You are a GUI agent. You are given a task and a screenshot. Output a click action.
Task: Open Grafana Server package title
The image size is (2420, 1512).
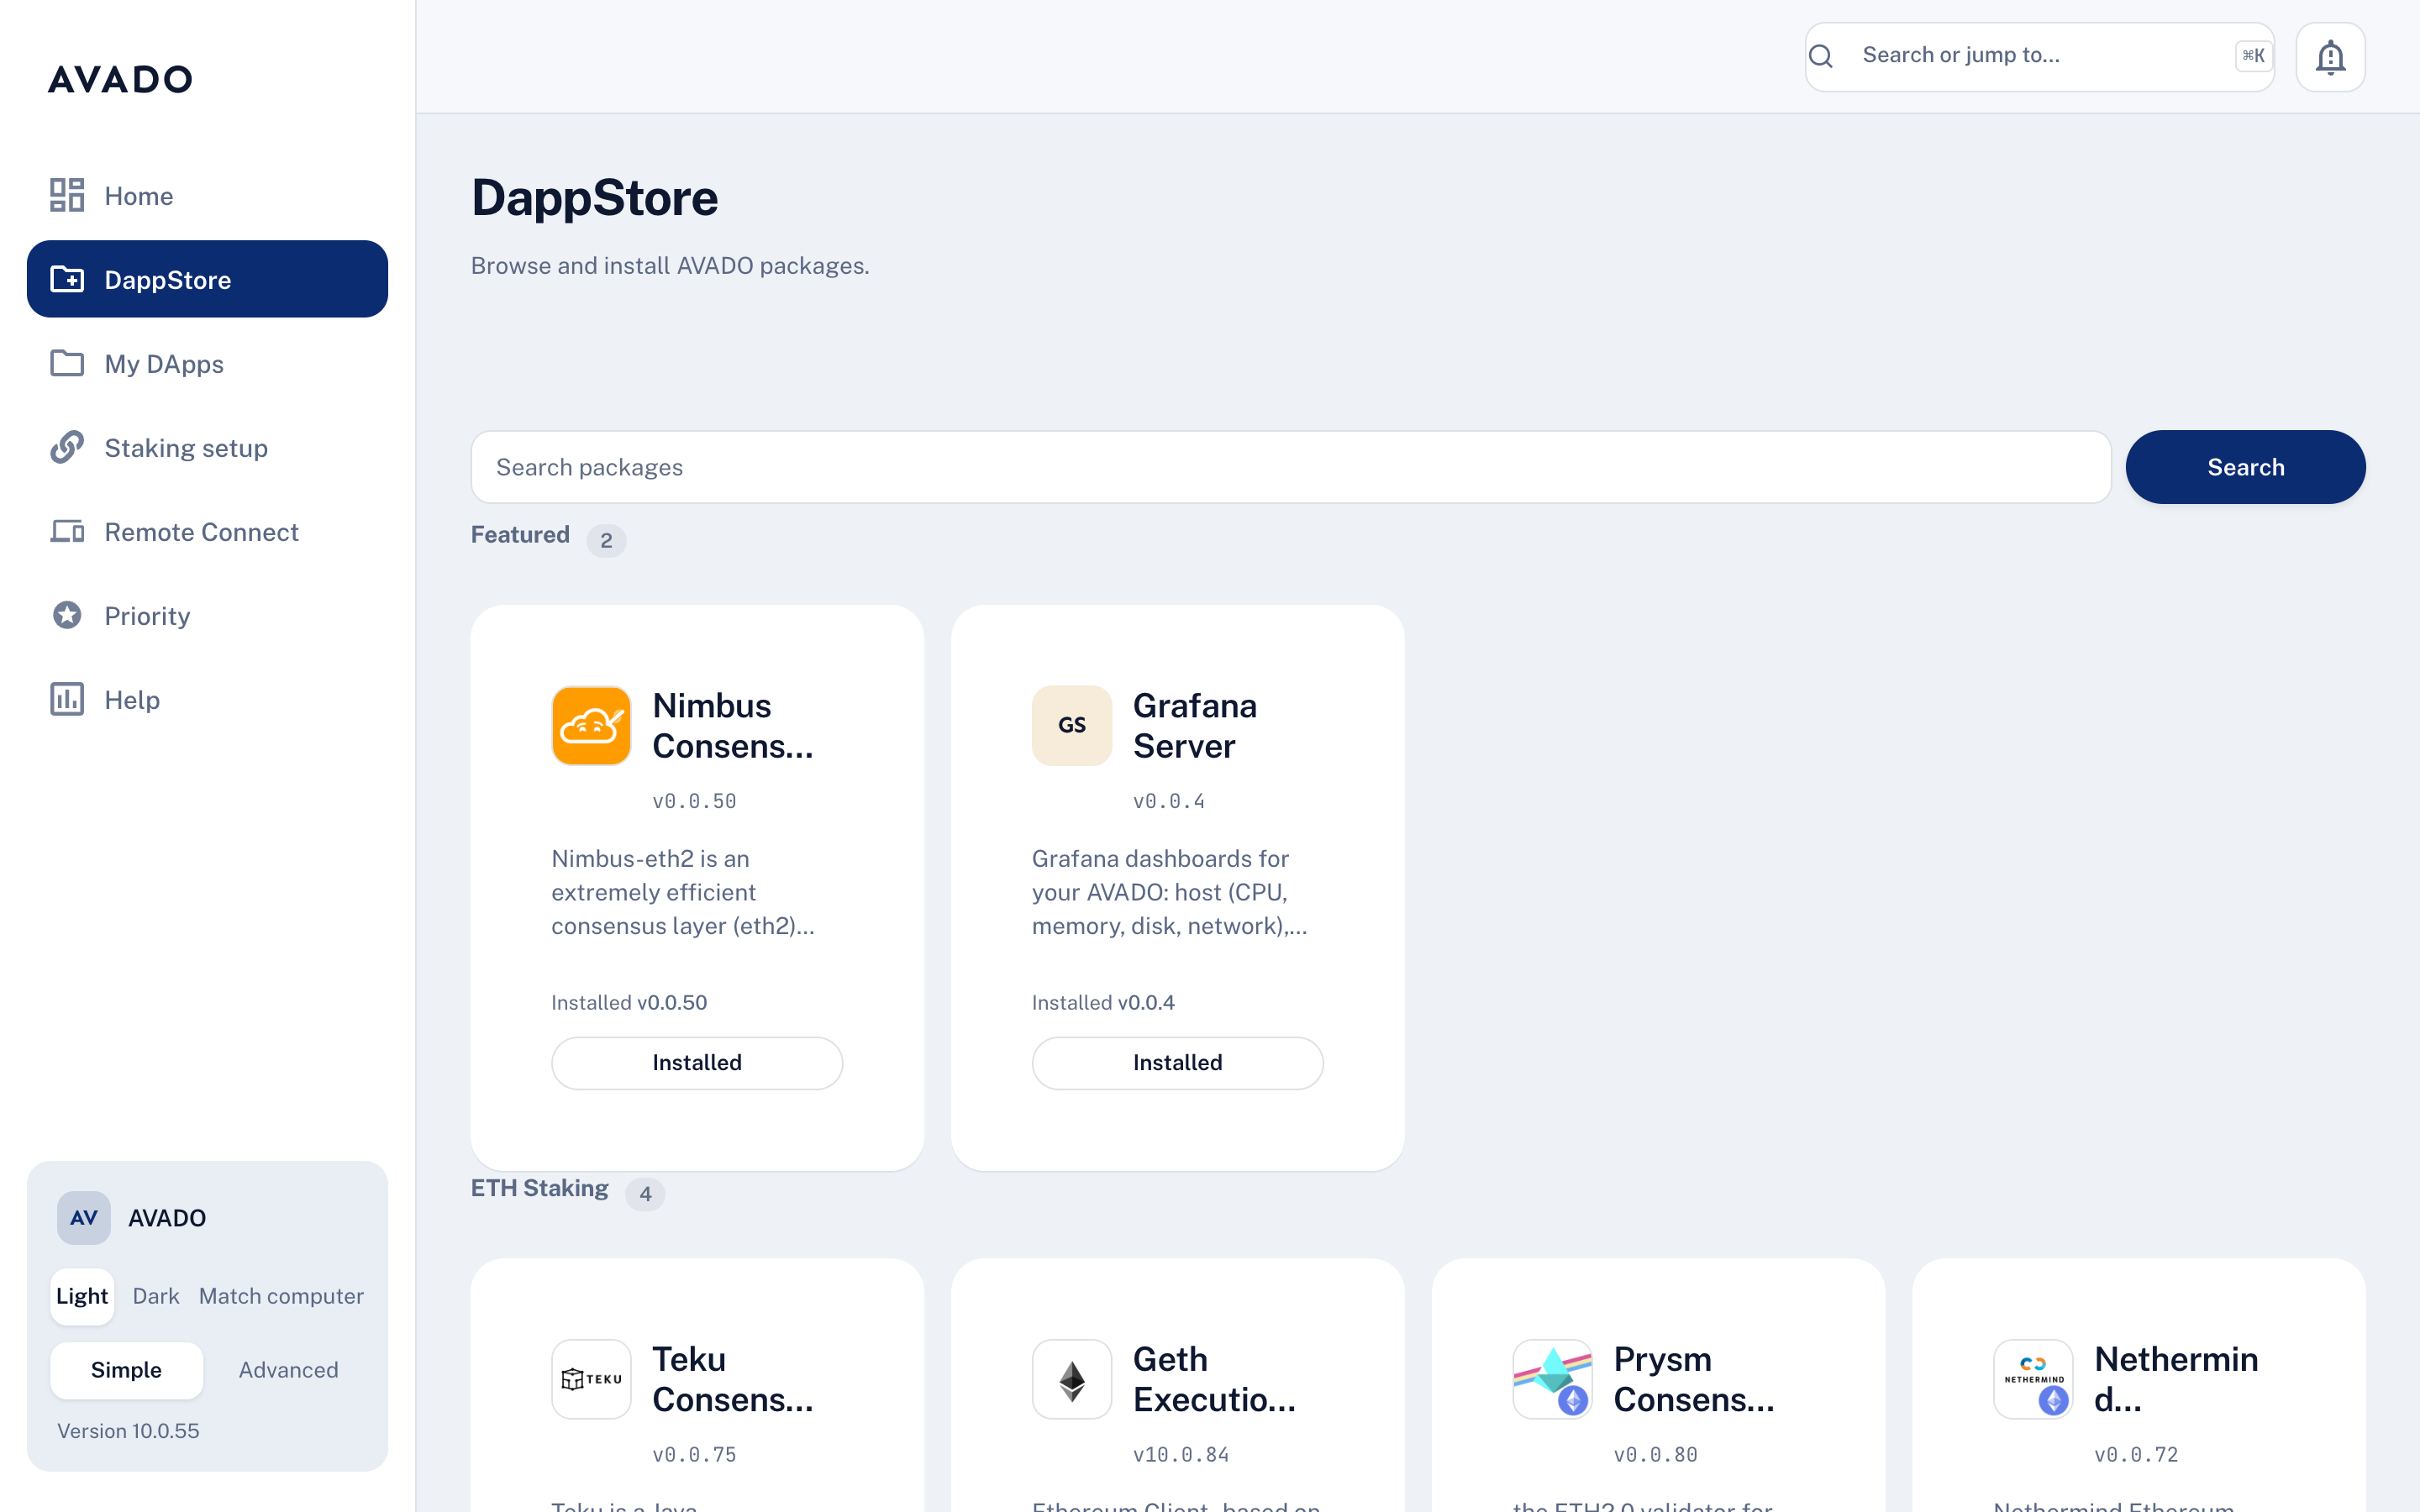(x=1195, y=725)
